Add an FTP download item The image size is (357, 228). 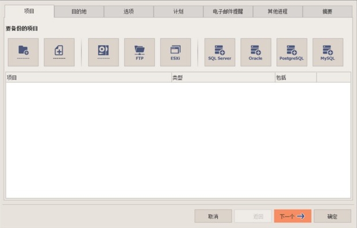coord(139,52)
